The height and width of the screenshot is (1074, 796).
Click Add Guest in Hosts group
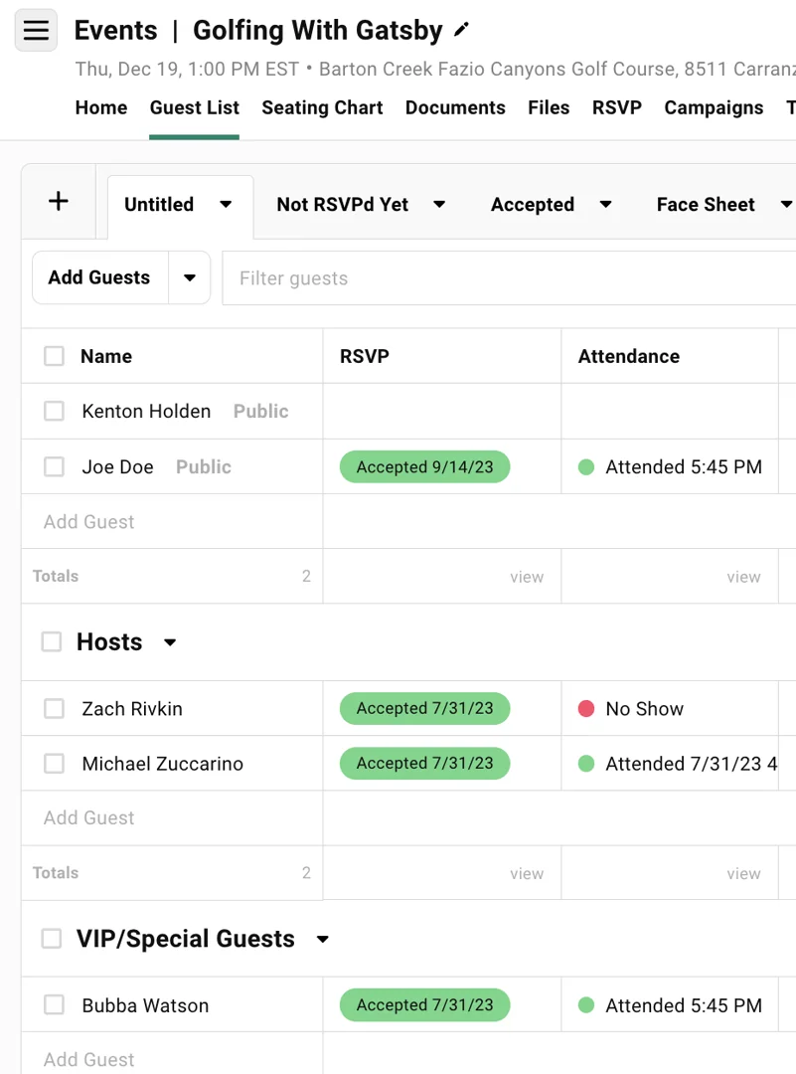coord(89,817)
